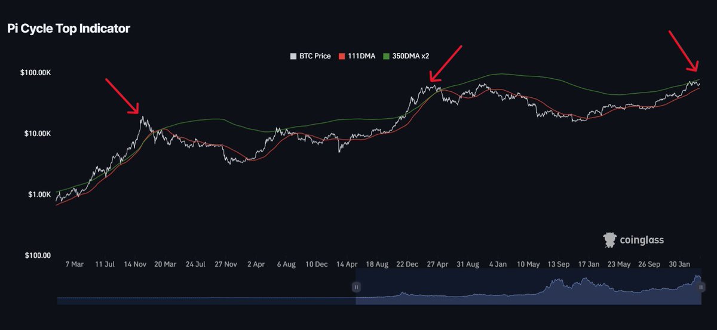Click the 22 Dec x-axis date

408,264
